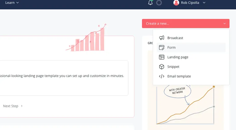This screenshot has height=130, width=236.
Task: Click Rob Cipolla's profile avatar
Action: pos(176,3)
